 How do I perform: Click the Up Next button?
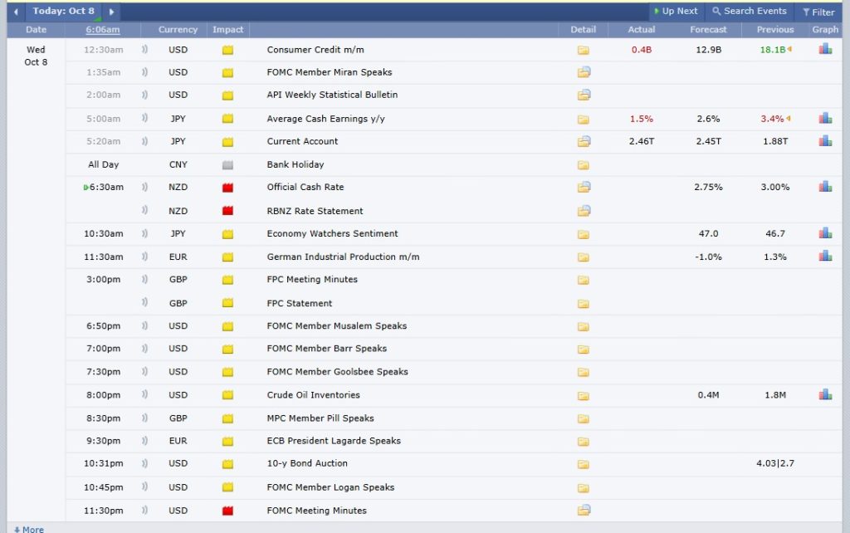(675, 12)
